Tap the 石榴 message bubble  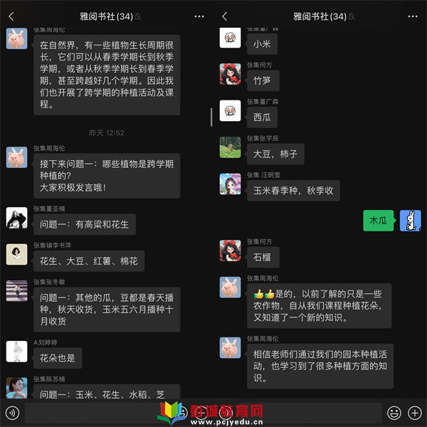263,257
